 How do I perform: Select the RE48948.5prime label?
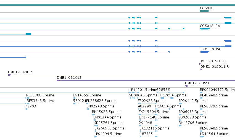tap(214, 95)
